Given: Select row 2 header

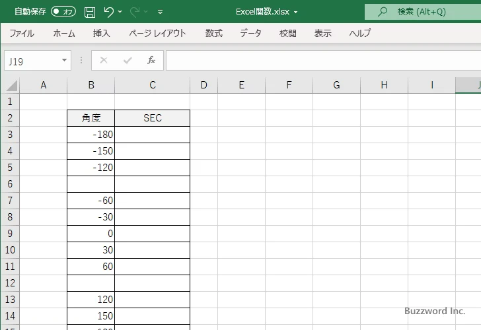Looking at the screenshot, I should [x=10, y=118].
